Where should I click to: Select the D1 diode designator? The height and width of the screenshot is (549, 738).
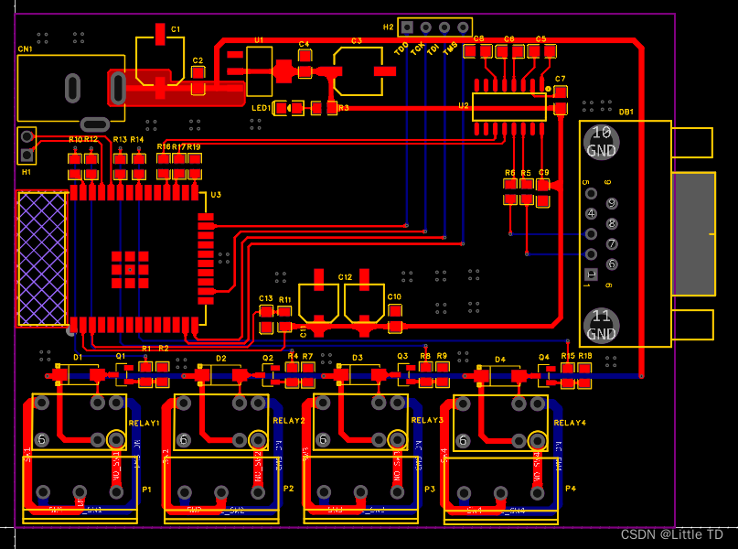[x=78, y=357]
